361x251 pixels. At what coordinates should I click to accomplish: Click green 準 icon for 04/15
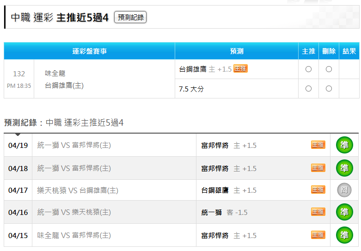(344, 235)
